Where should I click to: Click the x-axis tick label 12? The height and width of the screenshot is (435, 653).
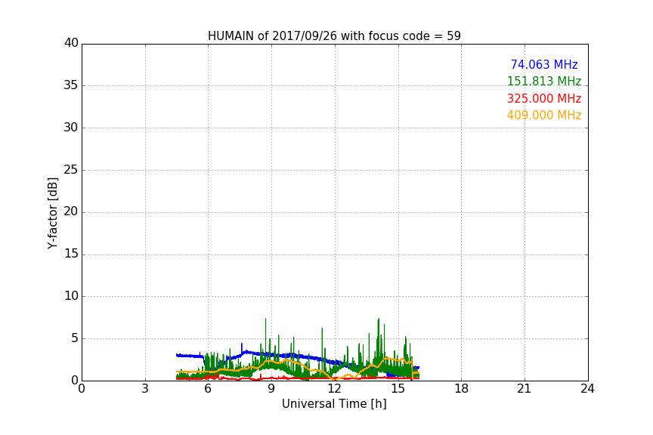(334, 389)
